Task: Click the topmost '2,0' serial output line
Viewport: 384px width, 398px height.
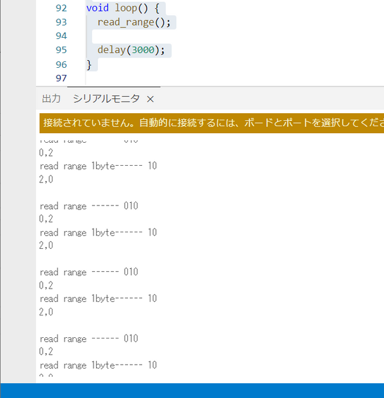Action: (x=46, y=180)
